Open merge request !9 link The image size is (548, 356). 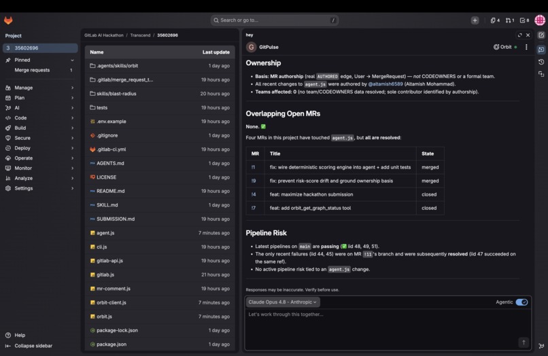[x=254, y=181]
